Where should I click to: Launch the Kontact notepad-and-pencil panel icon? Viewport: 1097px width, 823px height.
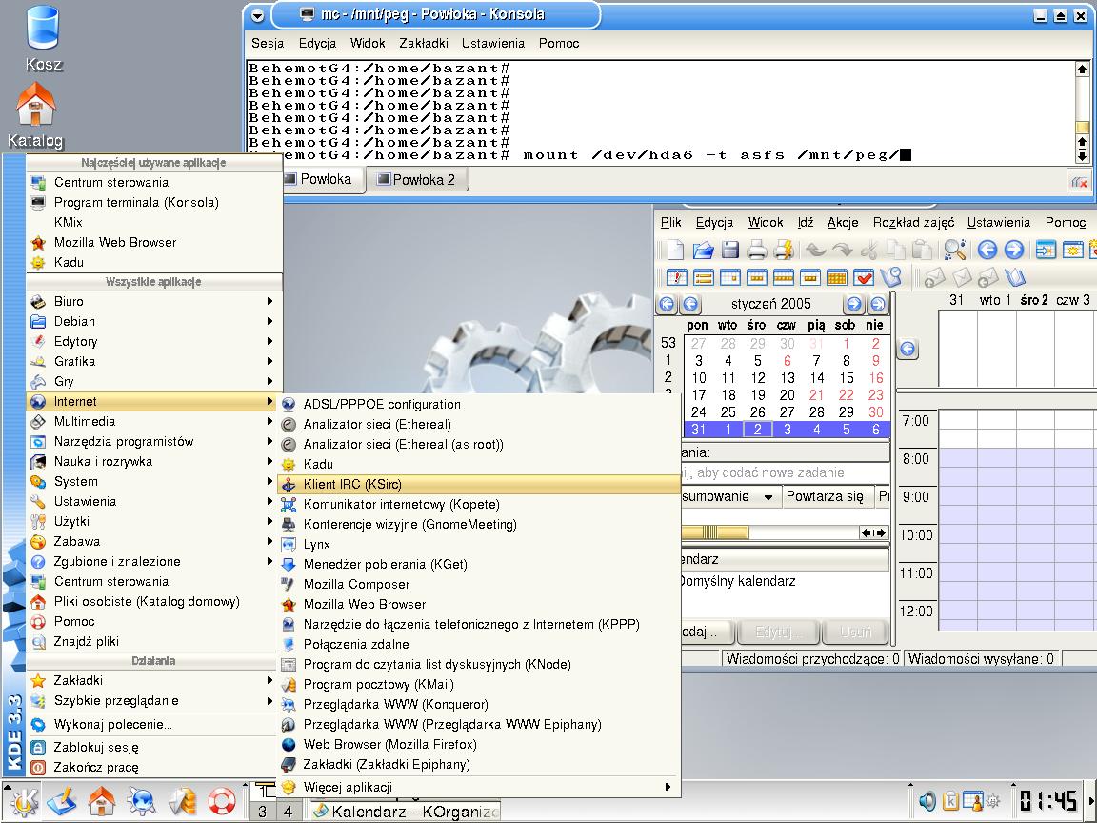(x=63, y=800)
